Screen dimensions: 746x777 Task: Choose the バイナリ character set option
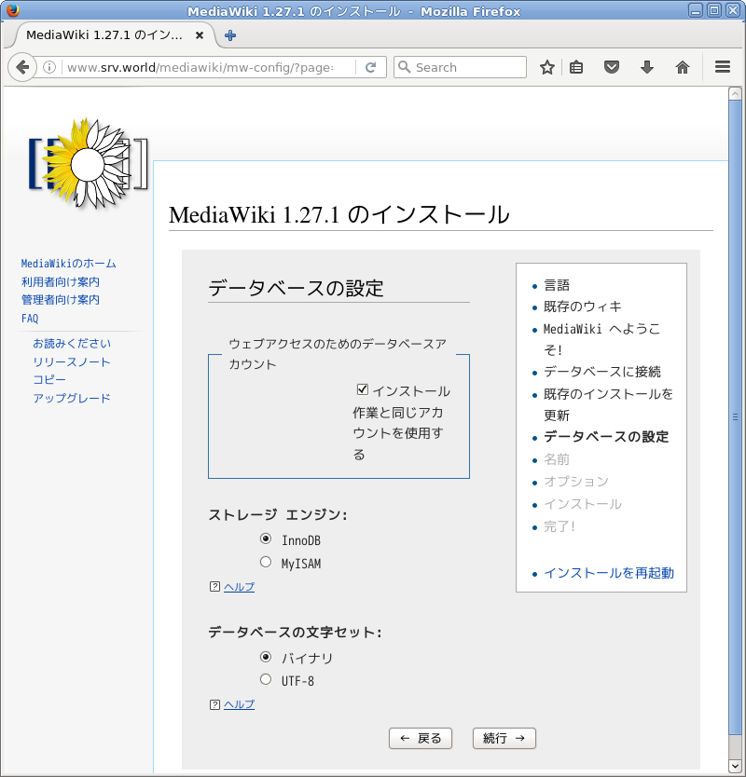(266, 657)
